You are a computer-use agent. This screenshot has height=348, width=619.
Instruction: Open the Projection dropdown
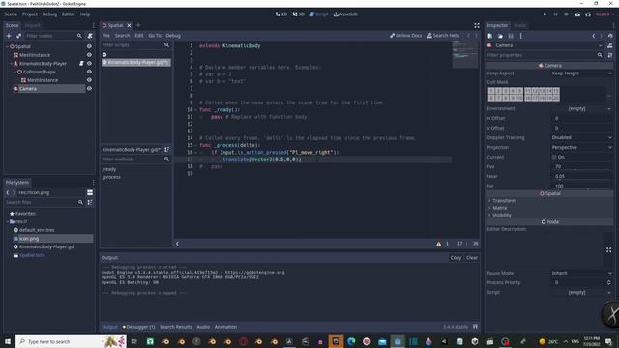(581, 147)
